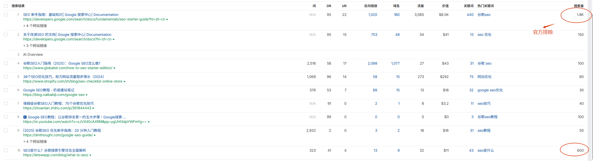Select the checkbox for the Shopify result
593x161 pixels.
(6, 77)
